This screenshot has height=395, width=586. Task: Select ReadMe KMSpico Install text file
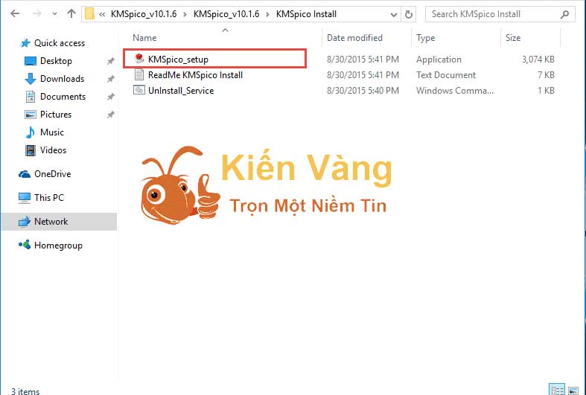(x=196, y=74)
